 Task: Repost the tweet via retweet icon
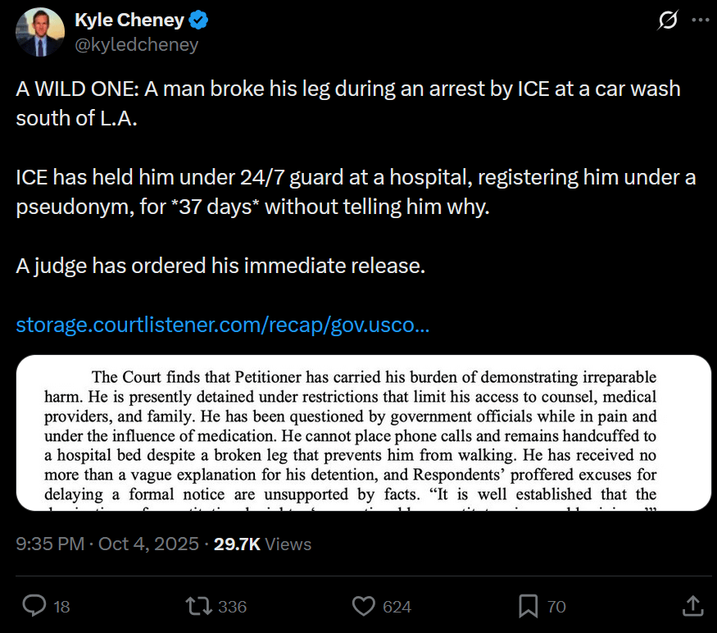coord(197,606)
